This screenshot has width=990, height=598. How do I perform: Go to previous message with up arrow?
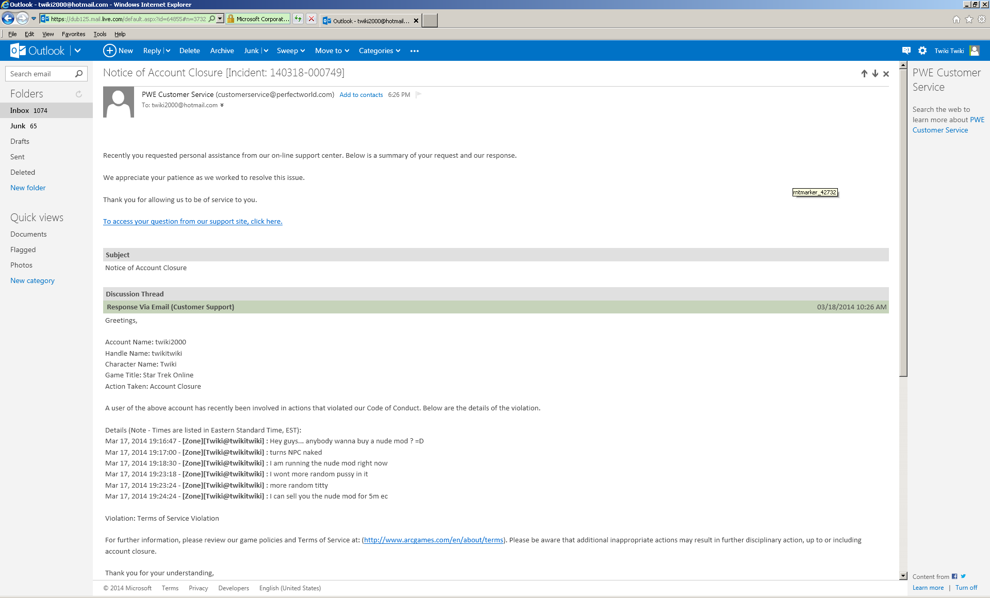coord(864,74)
